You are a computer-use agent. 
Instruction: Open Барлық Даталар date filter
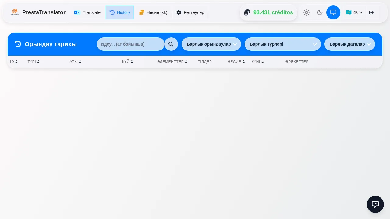click(x=349, y=44)
